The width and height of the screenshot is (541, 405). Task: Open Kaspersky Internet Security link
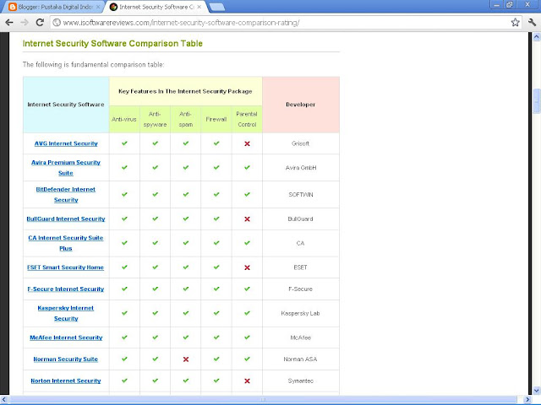pos(66,313)
